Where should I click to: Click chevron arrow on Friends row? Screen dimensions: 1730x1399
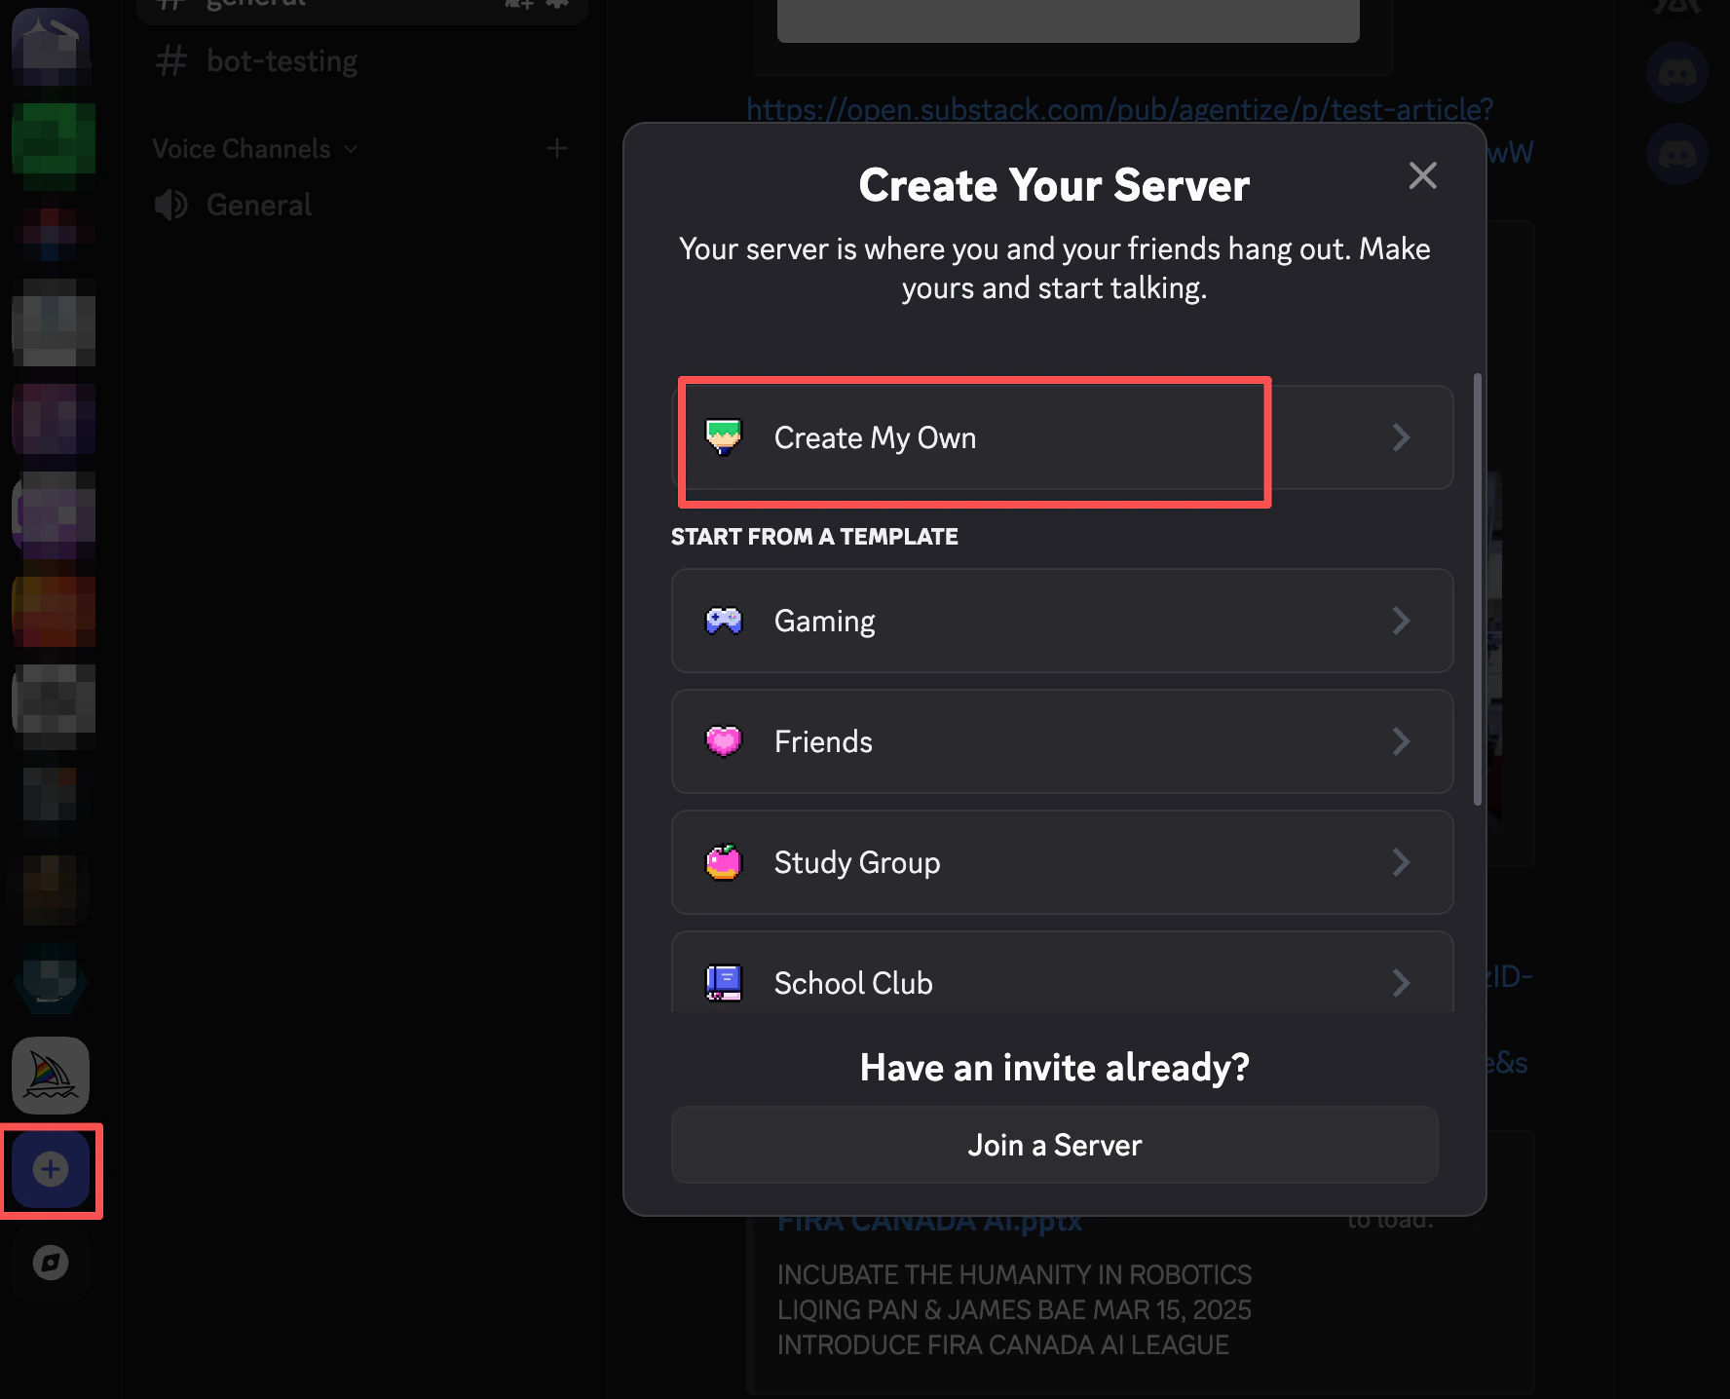[1401, 741]
